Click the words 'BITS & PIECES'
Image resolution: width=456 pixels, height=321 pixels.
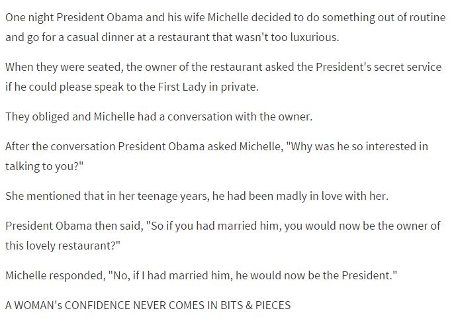coord(255,305)
